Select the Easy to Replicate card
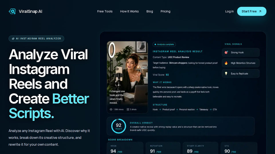This screenshot has width=275, height=154. (x=241, y=74)
